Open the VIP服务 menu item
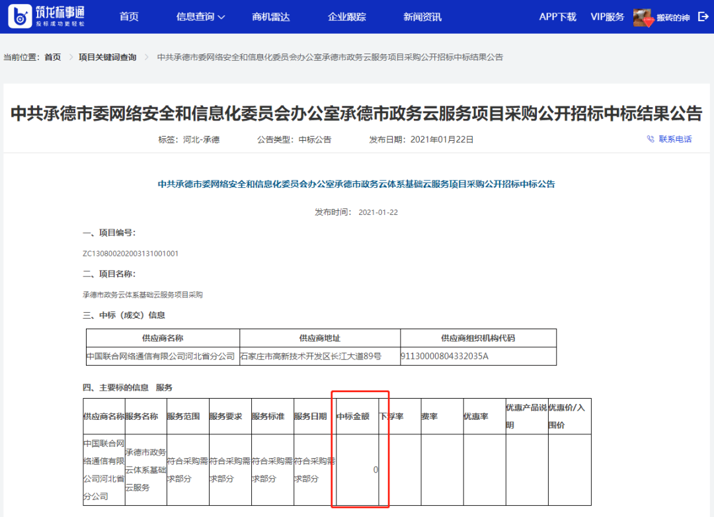 (x=608, y=17)
